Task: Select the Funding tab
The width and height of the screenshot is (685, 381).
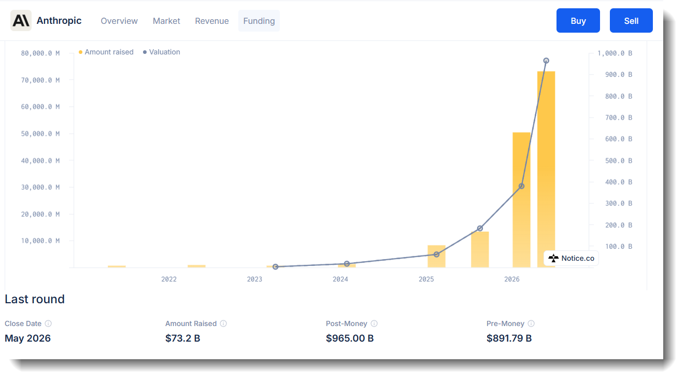Action: pos(259,21)
